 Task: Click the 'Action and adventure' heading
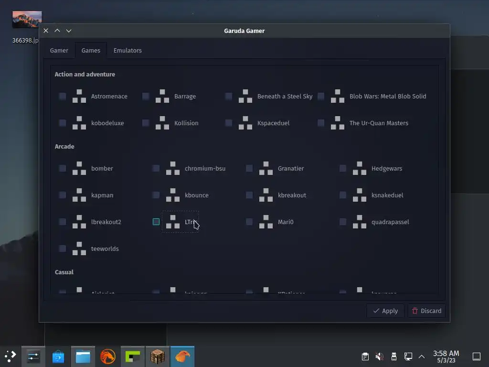point(85,74)
